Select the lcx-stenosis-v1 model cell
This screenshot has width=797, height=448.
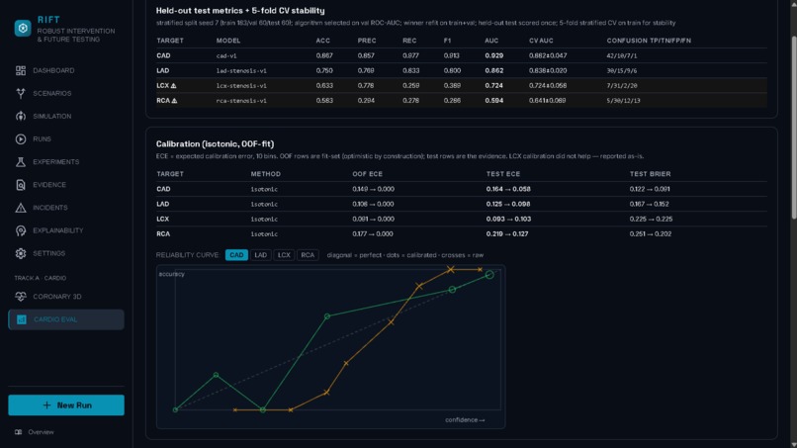point(241,86)
